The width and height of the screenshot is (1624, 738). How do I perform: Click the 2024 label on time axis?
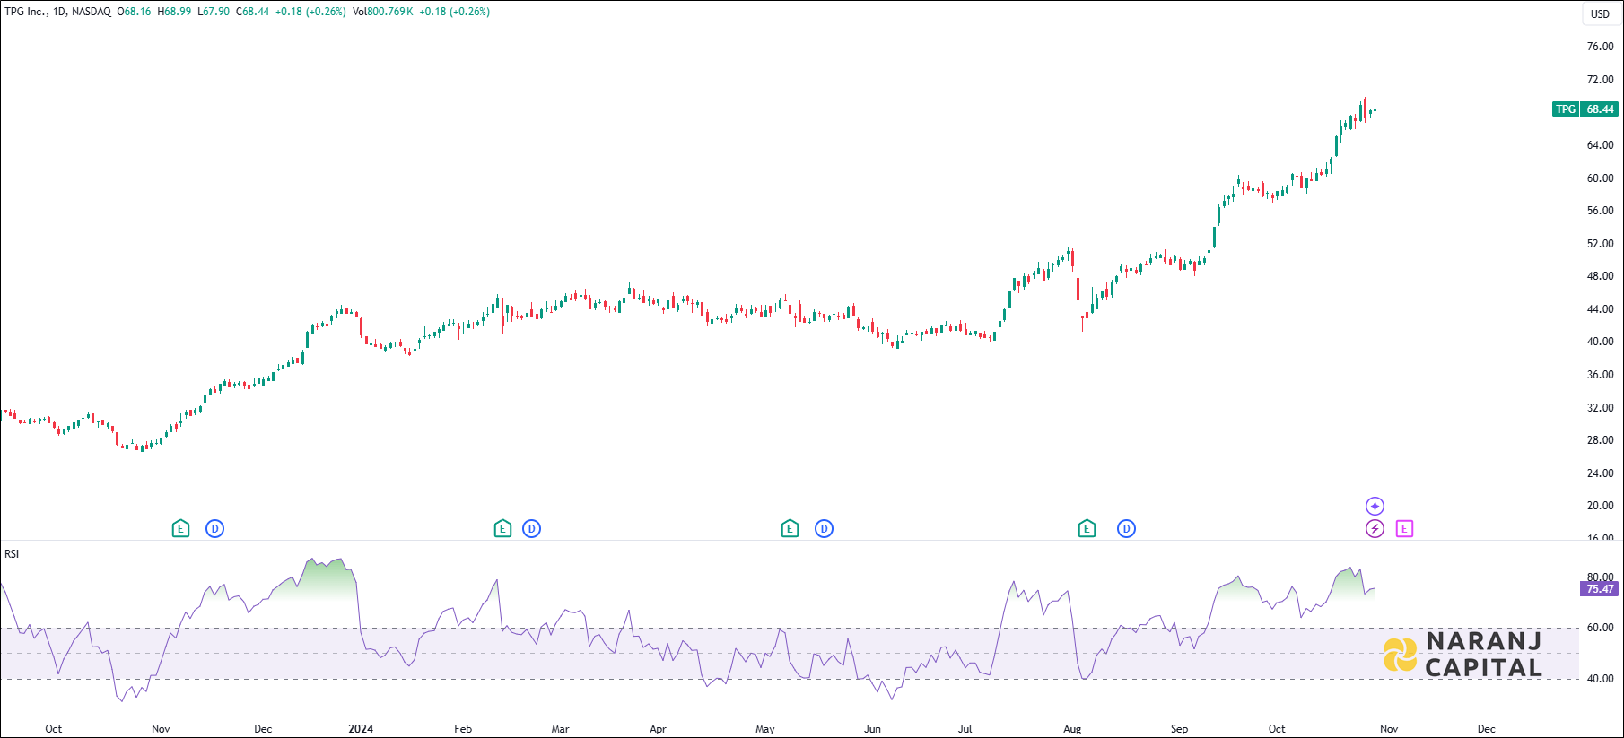[x=361, y=729]
